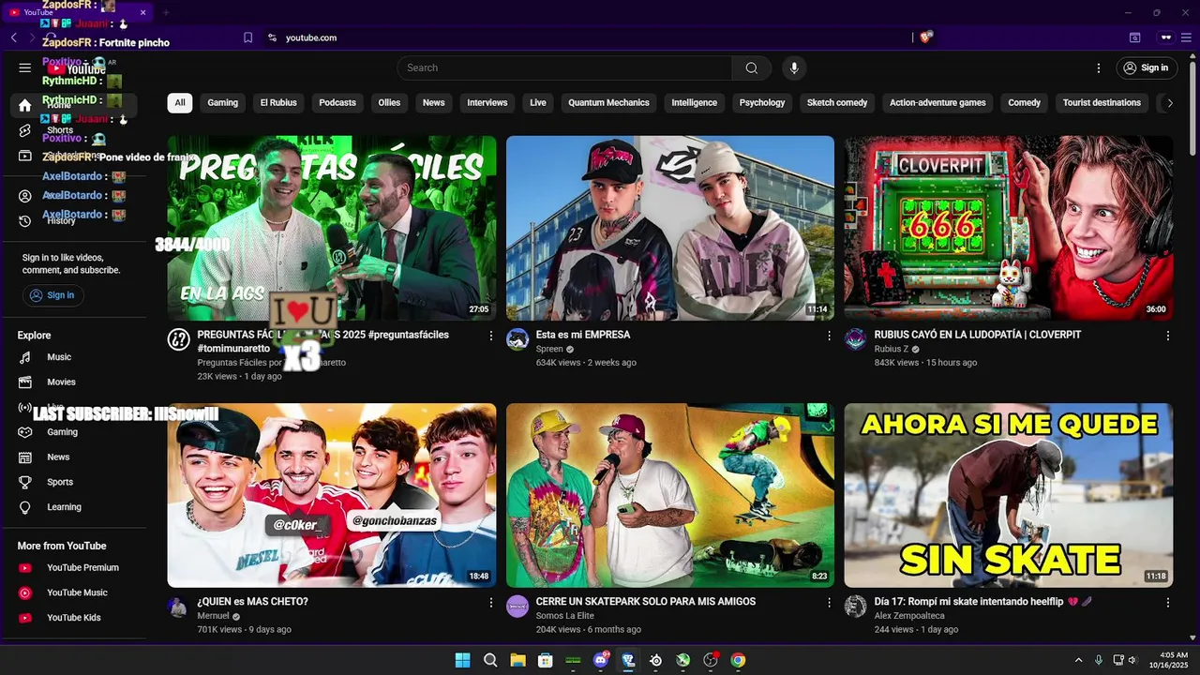
Task: Show more category chips with the right arrow
Action: click(1169, 103)
